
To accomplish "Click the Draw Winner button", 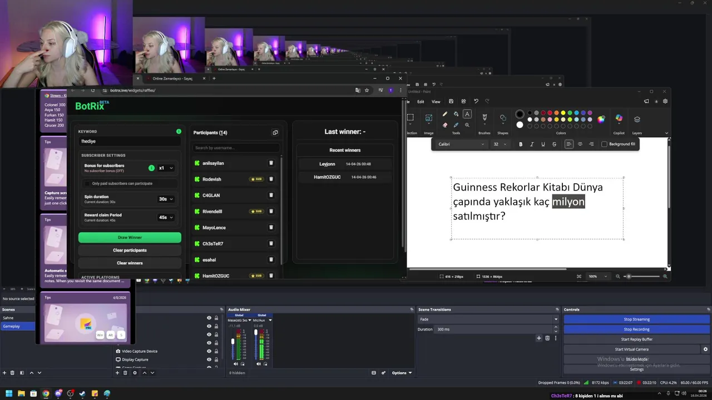I will (130, 237).
